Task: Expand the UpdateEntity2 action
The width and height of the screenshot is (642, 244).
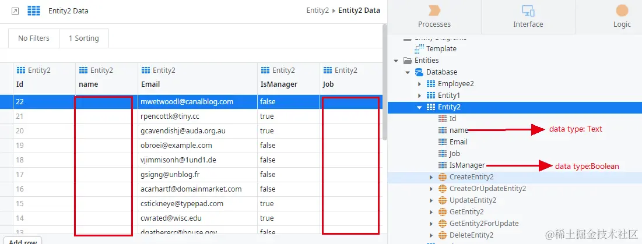Action: [x=431, y=200]
